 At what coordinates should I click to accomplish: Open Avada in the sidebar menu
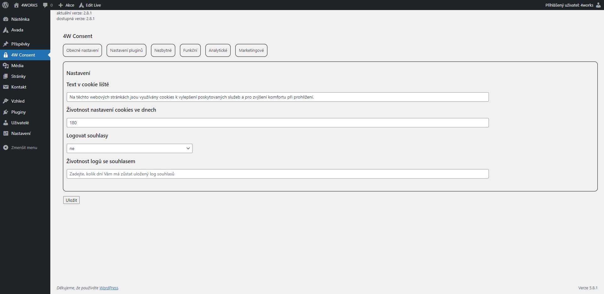click(x=25, y=30)
